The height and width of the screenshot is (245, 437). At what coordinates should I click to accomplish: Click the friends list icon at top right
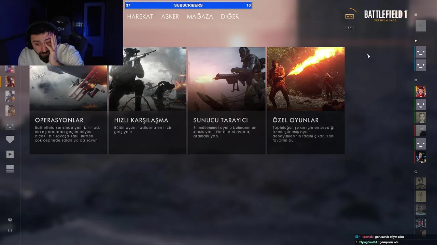pos(416,15)
